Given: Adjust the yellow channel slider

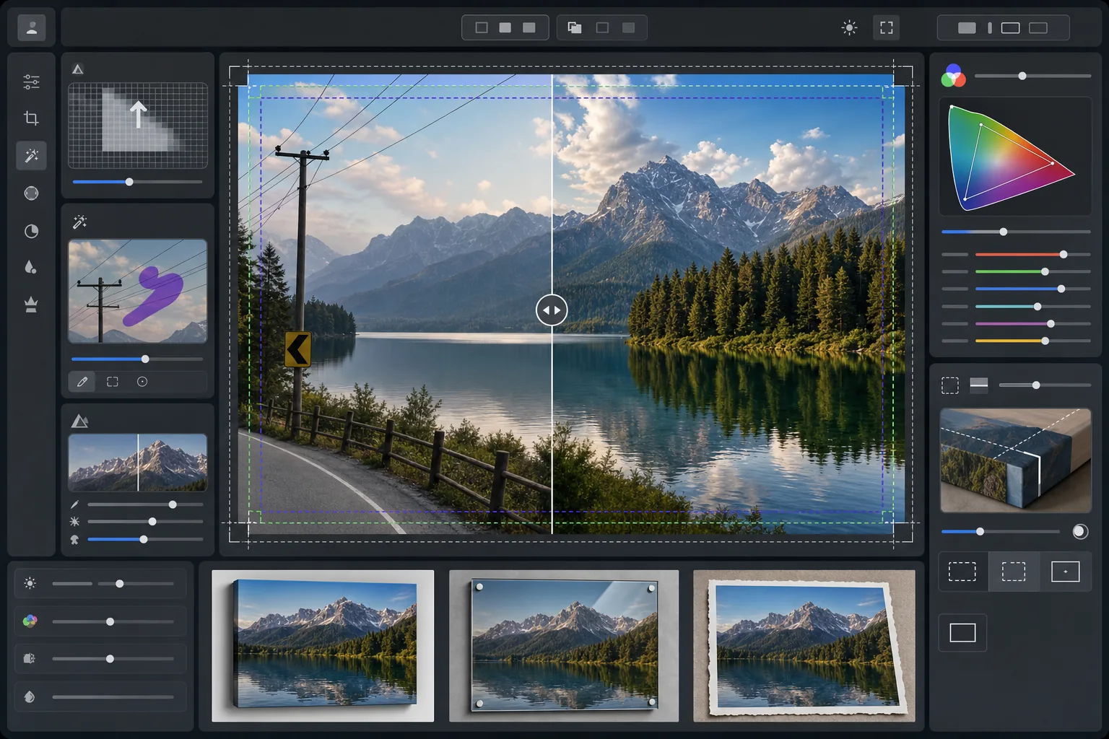Looking at the screenshot, I should click(x=1032, y=341).
